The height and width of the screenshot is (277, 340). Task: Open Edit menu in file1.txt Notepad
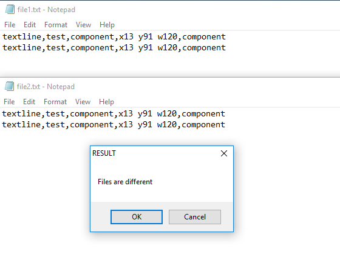30,25
